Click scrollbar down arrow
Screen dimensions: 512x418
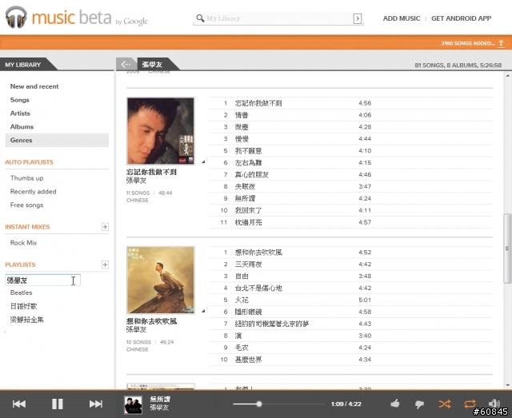pyautogui.click(x=508, y=385)
